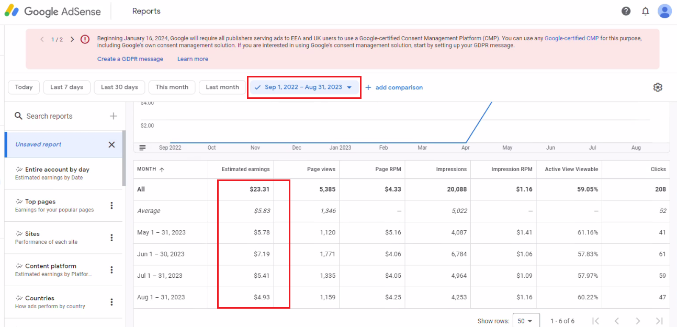Sort by Month using the arrow
Image resolution: width=677 pixels, height=327 pixels.
pos(162,170)
